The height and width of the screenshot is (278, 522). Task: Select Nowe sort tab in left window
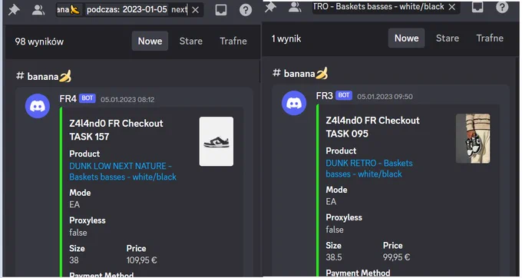[x=150, y=41]
